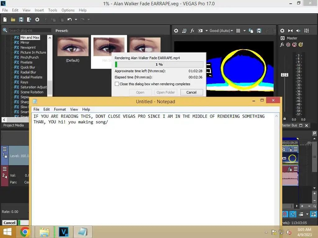Copy snapshot to clipboard in preview toolbar
Image resolution: width=318 pixels, height=238 pixels.
[251, 31]
